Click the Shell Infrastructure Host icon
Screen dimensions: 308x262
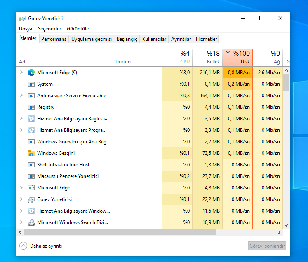(31, 165)
